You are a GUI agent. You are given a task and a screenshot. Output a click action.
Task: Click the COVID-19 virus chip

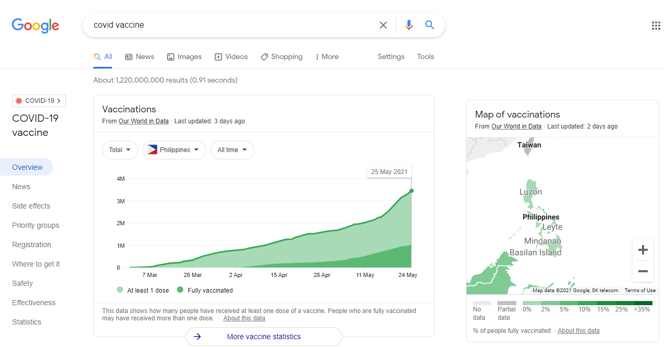[39, 101]
